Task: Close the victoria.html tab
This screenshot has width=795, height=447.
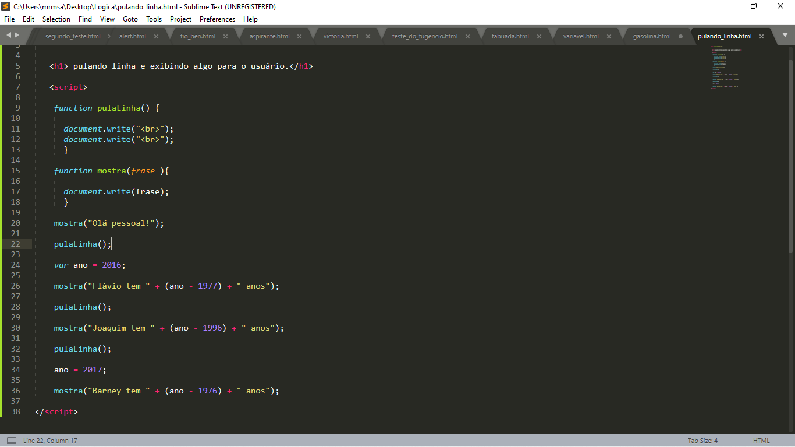Action: tap(368, 36)
